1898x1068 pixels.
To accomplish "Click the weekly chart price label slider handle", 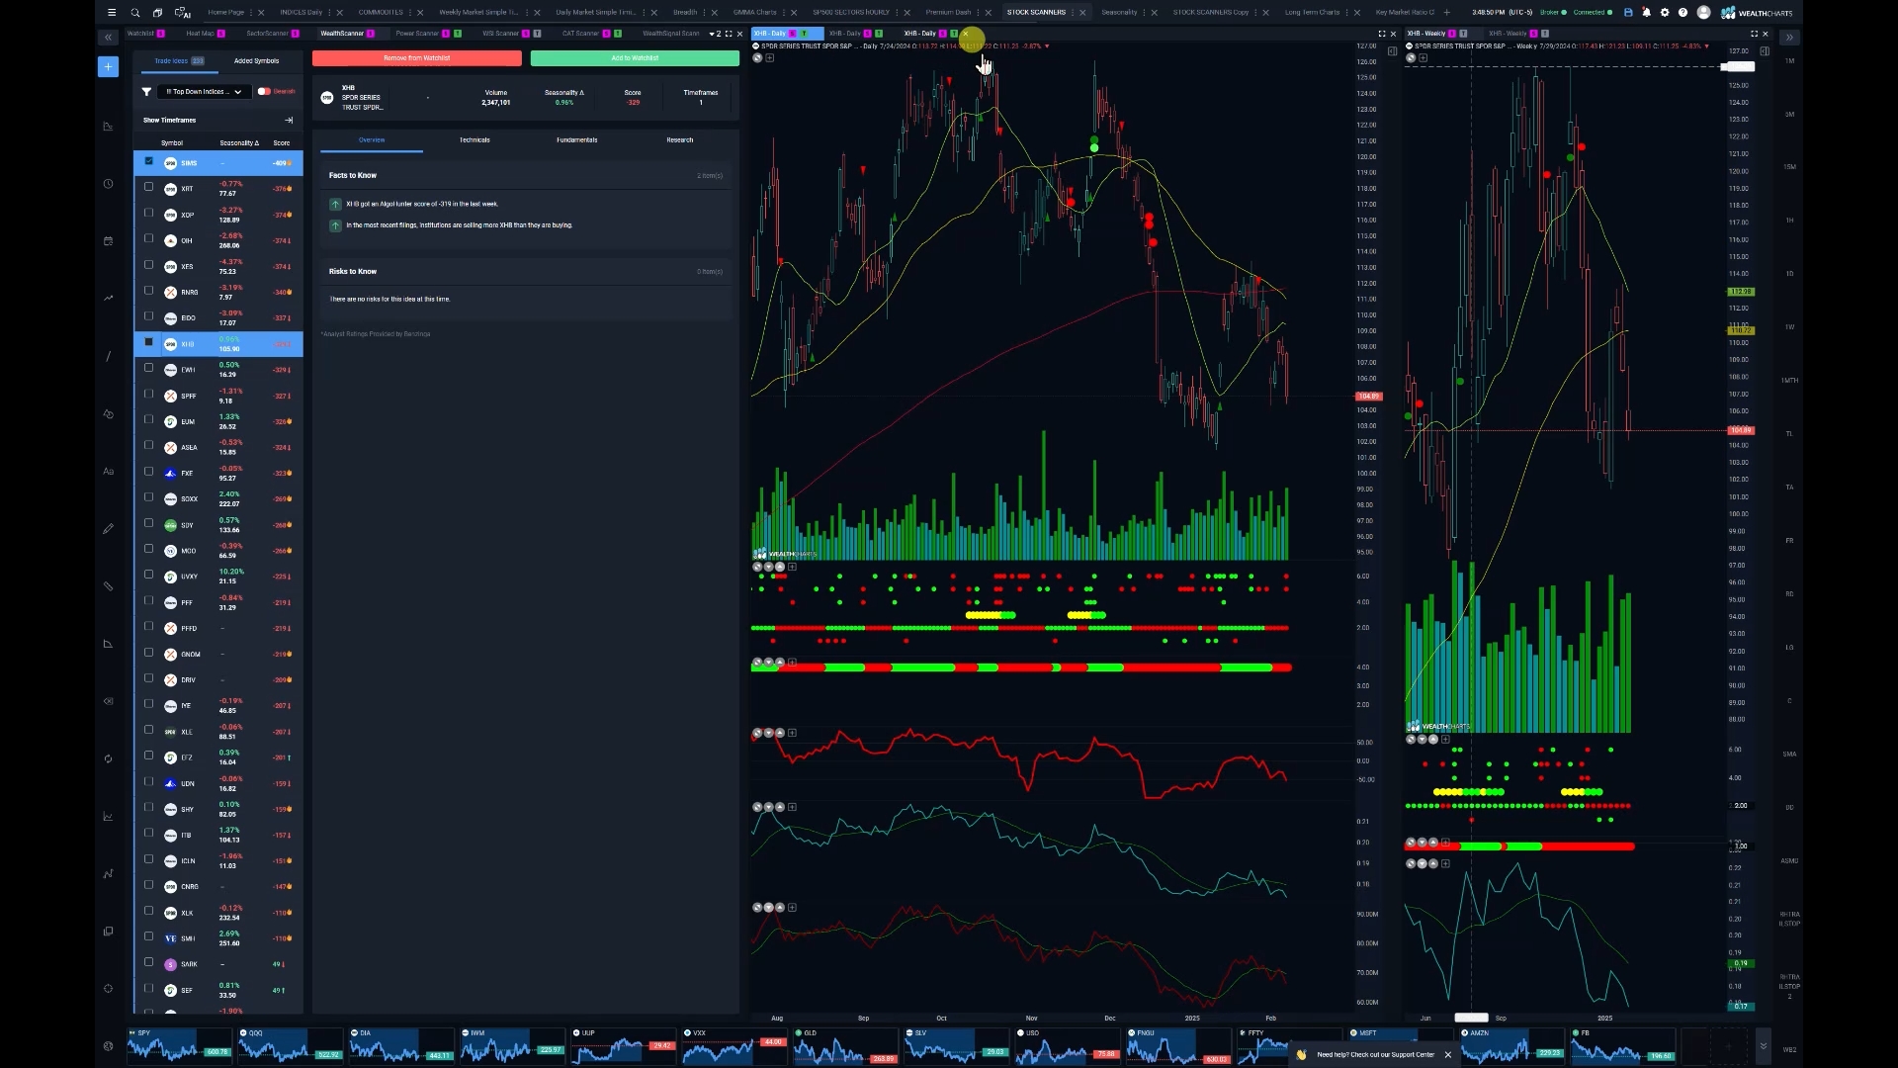I will pyautogui.click(x=1738, y=67).
